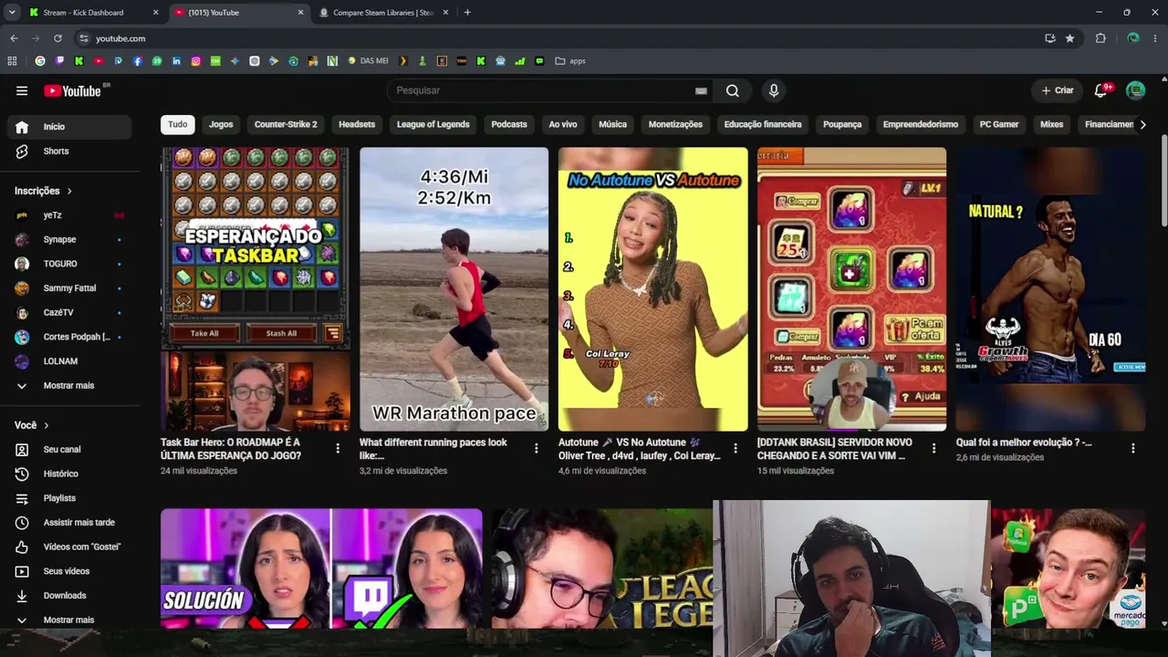Open the new browser tab button

pyautogui.click(x=467, y=13)
